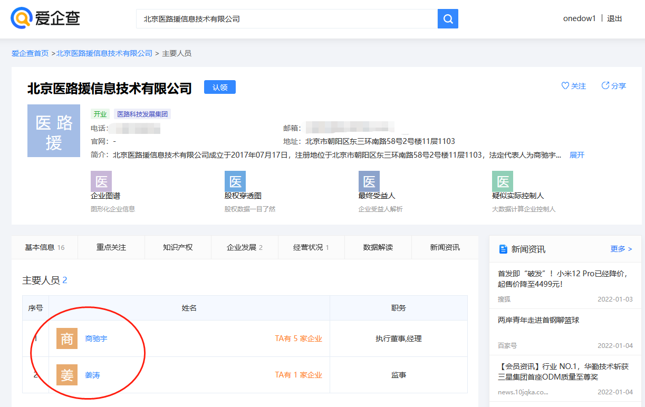Image resolution: width=645 pixels, height=407 pixels.
Task: Switch to the 企业发展 tab
Action: pos(245,247)
